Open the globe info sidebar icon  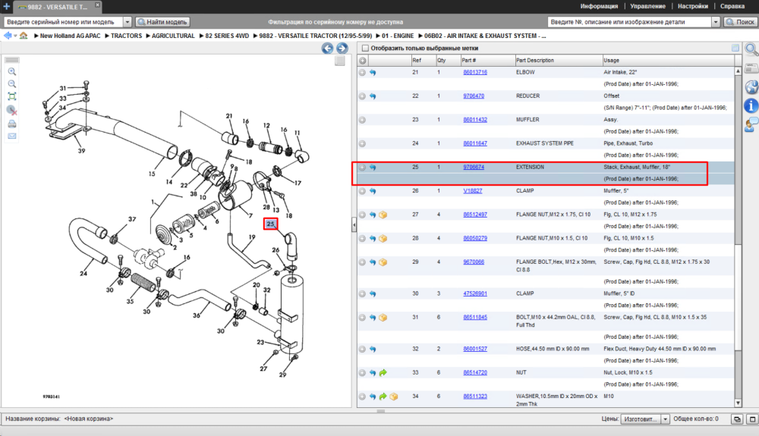tap(751, 87)
